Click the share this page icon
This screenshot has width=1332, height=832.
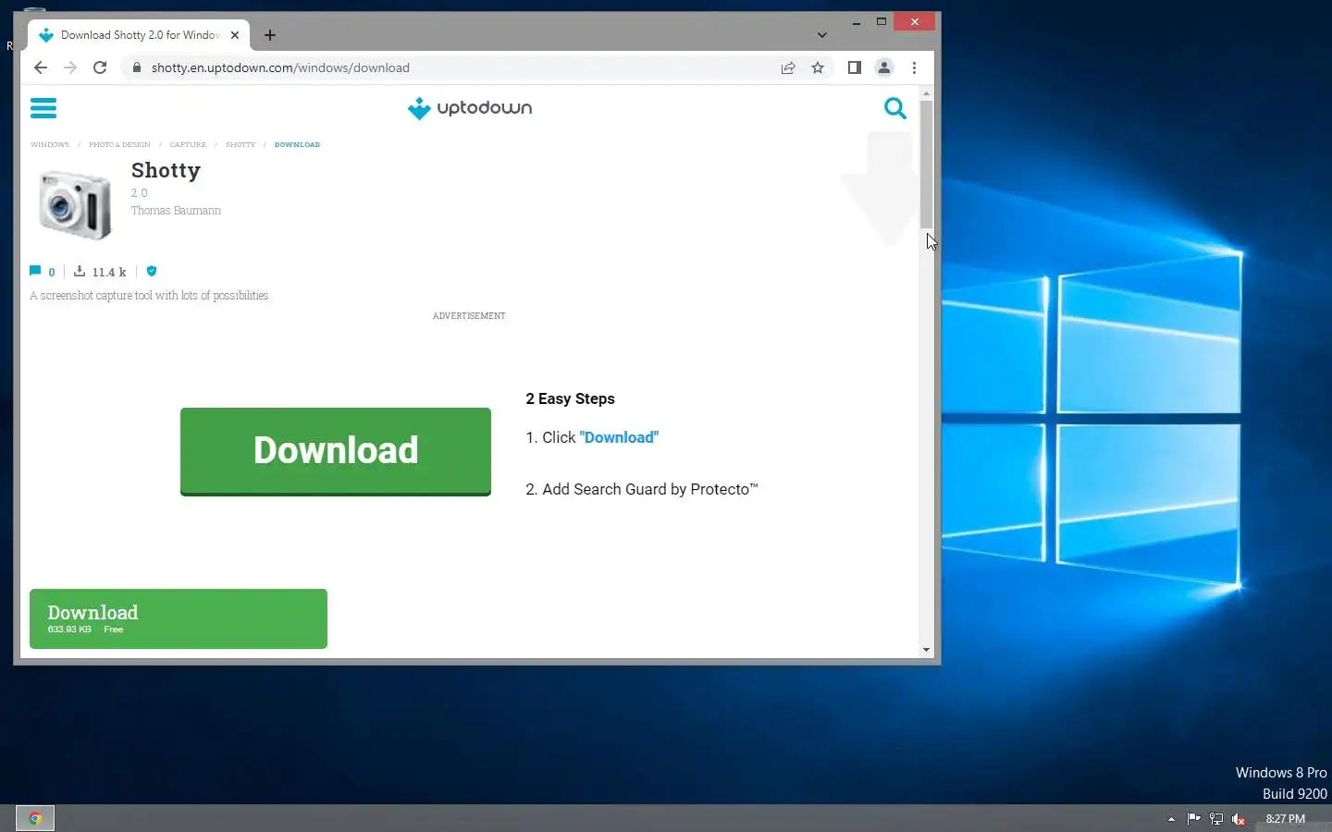coord(788,67)
